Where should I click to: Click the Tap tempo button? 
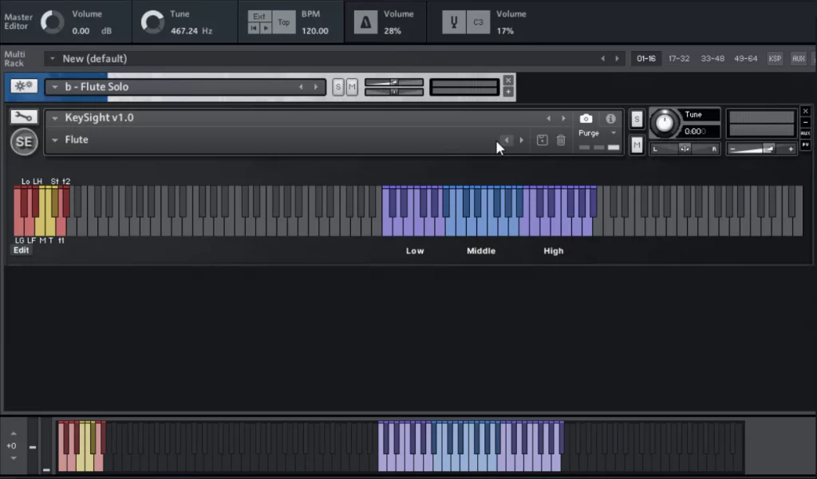click(x=283, y=22)
